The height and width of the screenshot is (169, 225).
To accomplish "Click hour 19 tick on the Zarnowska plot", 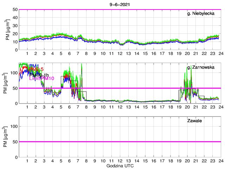I will pos(179,107).
